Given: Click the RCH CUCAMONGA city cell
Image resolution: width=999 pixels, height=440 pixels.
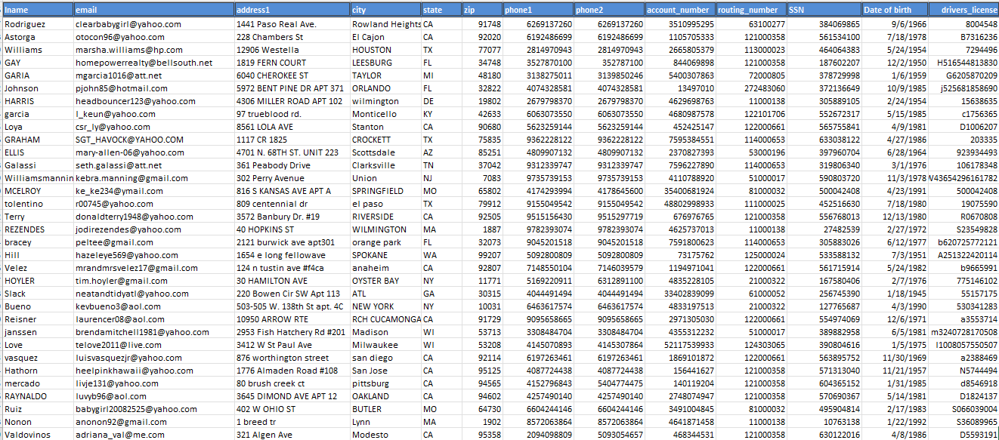Looking at the screenshot, I should [x=385, y=319].
